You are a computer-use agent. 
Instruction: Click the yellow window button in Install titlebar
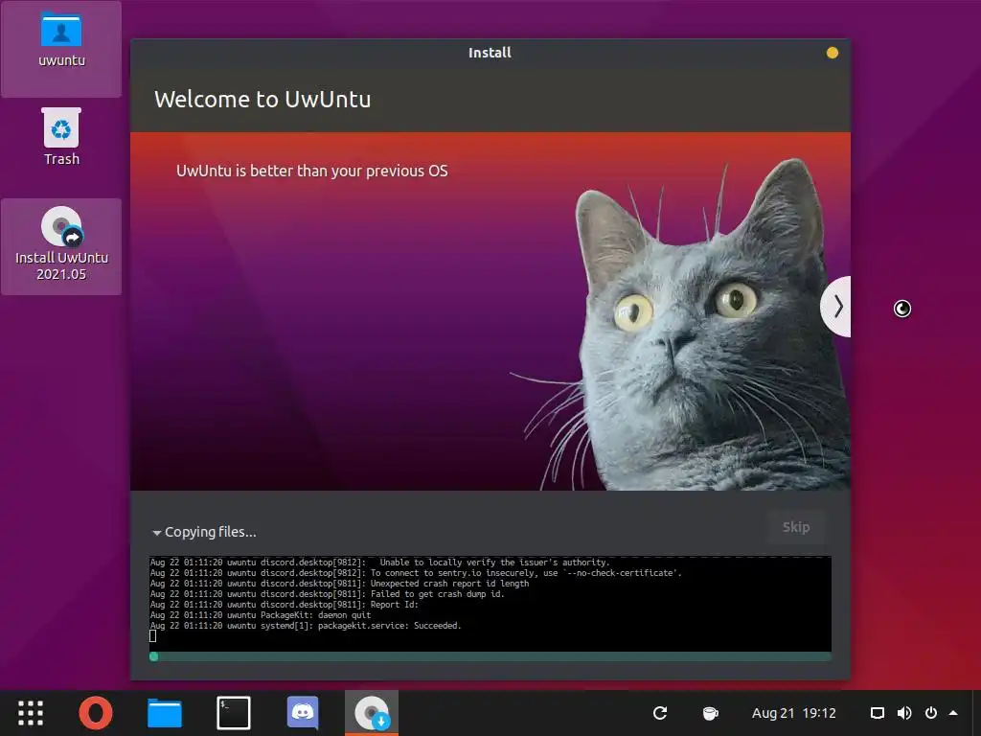pos(833,53)
